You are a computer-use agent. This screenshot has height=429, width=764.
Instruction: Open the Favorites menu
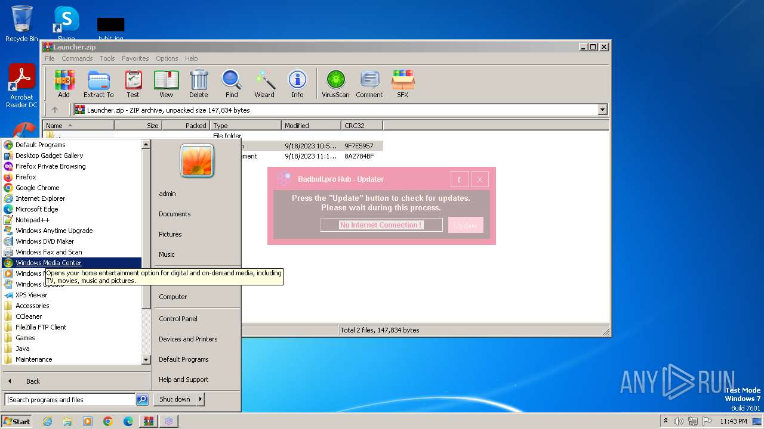pos(135,58)
